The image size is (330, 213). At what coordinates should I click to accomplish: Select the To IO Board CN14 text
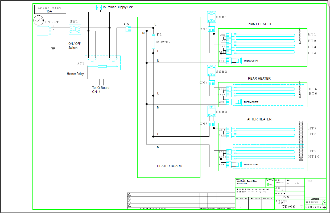coord(101,90)
